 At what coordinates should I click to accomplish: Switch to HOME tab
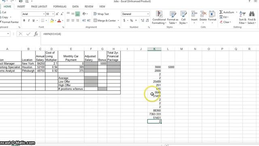point(7,6)
